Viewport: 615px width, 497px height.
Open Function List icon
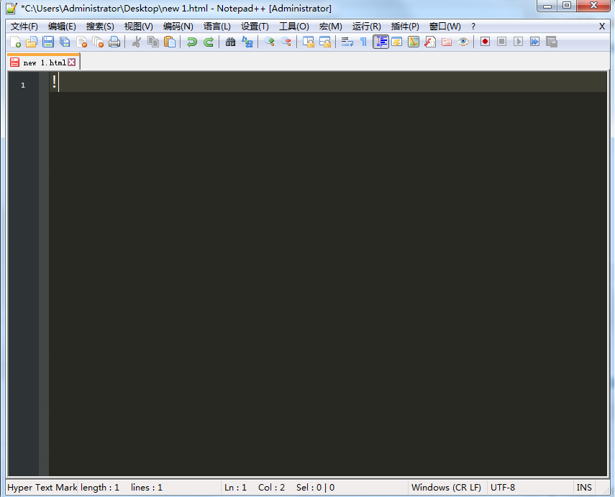coord(430,42)
